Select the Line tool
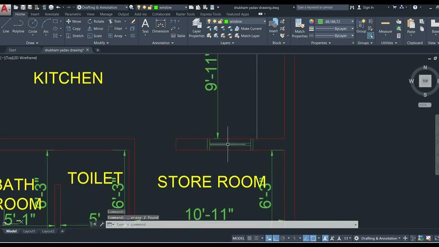This screenshot has width=439, height=247. pos(6,26)
